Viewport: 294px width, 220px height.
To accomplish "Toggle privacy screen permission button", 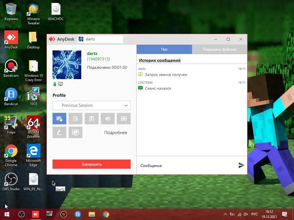I will tap(76, 132).
